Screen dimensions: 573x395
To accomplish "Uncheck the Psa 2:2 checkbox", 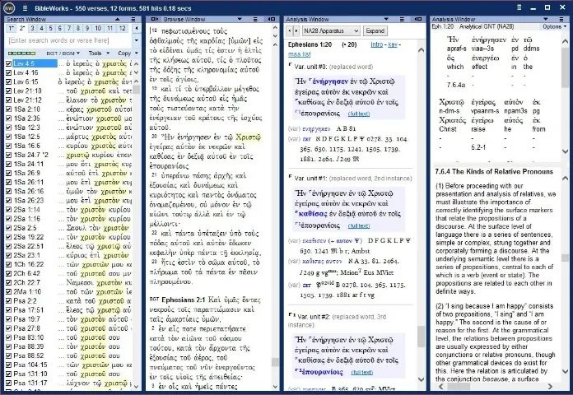I will pyautogui.click(x=9, y=301).
